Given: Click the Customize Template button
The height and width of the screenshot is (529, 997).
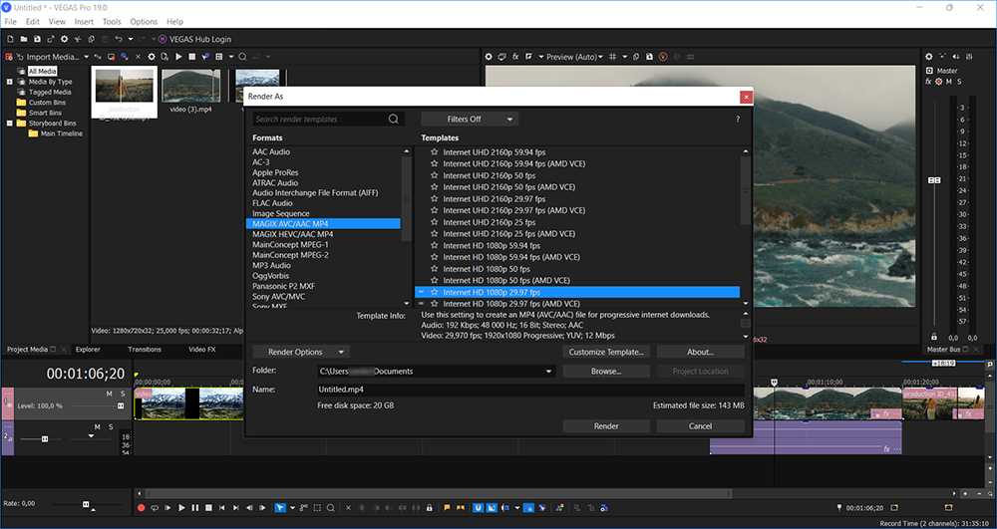Looking at the screenshot, I should coord(606,352).
